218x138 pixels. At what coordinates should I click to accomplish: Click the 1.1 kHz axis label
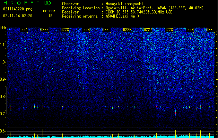point(3,45)
